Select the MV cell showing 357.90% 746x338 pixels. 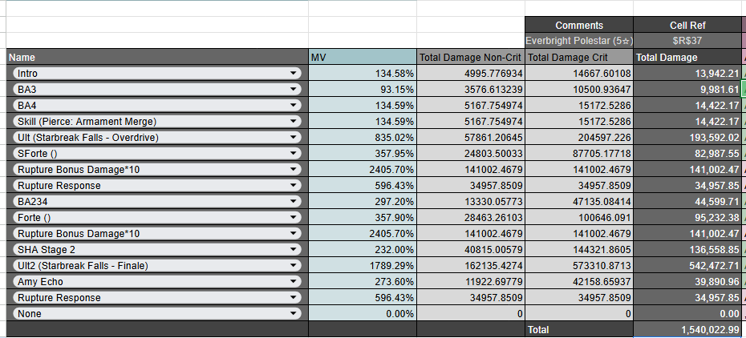[363, 218]
